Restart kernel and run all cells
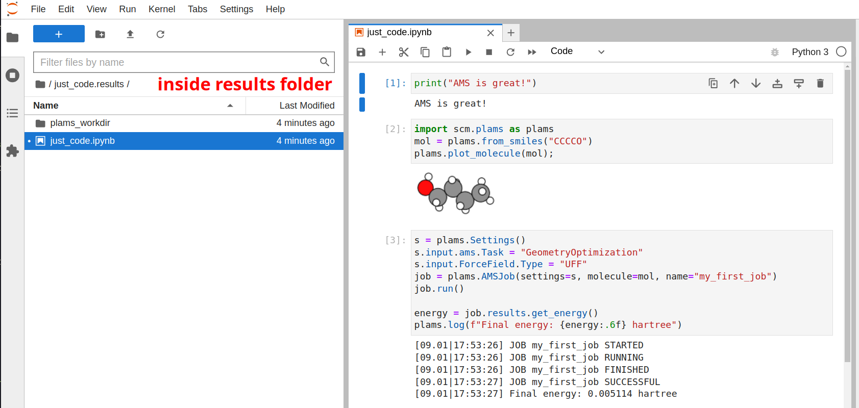 coord(532,52)
